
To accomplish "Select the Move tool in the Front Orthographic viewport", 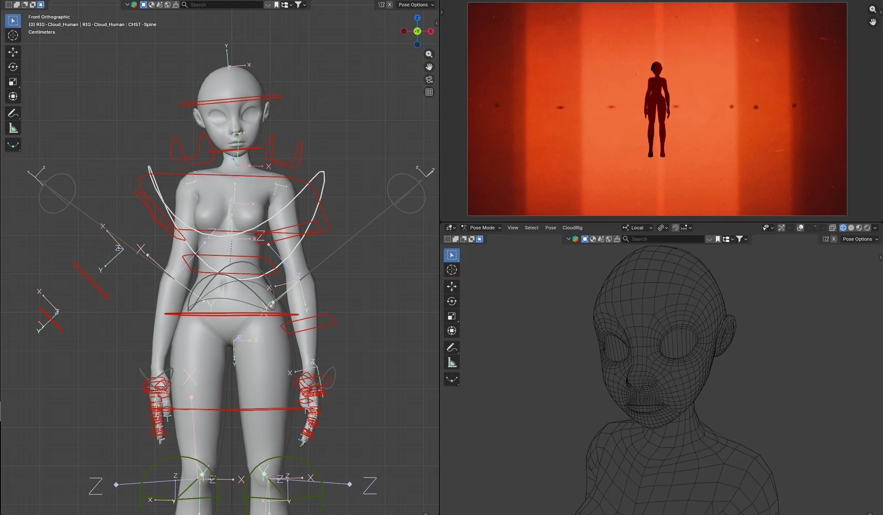I will (x=13, y=52).
